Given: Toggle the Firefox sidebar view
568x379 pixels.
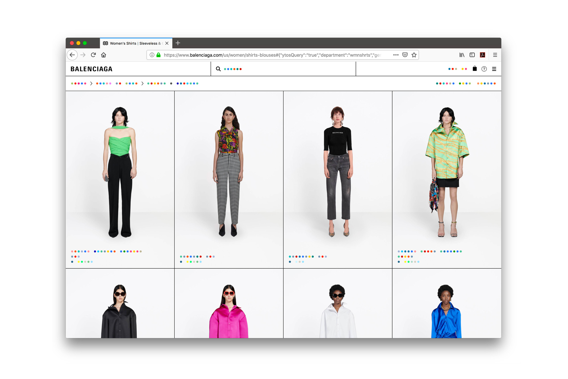Looking at the screenshot, I should [472, 55].
